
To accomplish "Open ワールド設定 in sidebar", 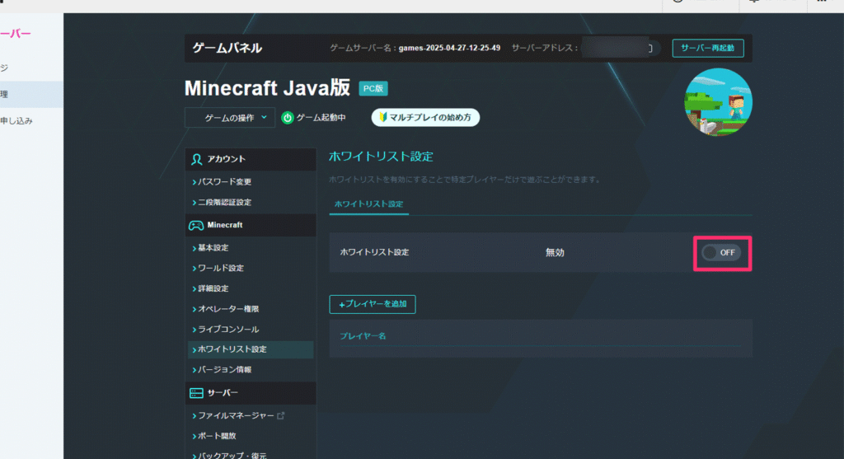I will click(221, 268).
